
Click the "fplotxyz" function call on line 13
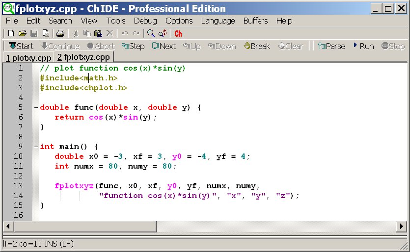coord(74,186)
